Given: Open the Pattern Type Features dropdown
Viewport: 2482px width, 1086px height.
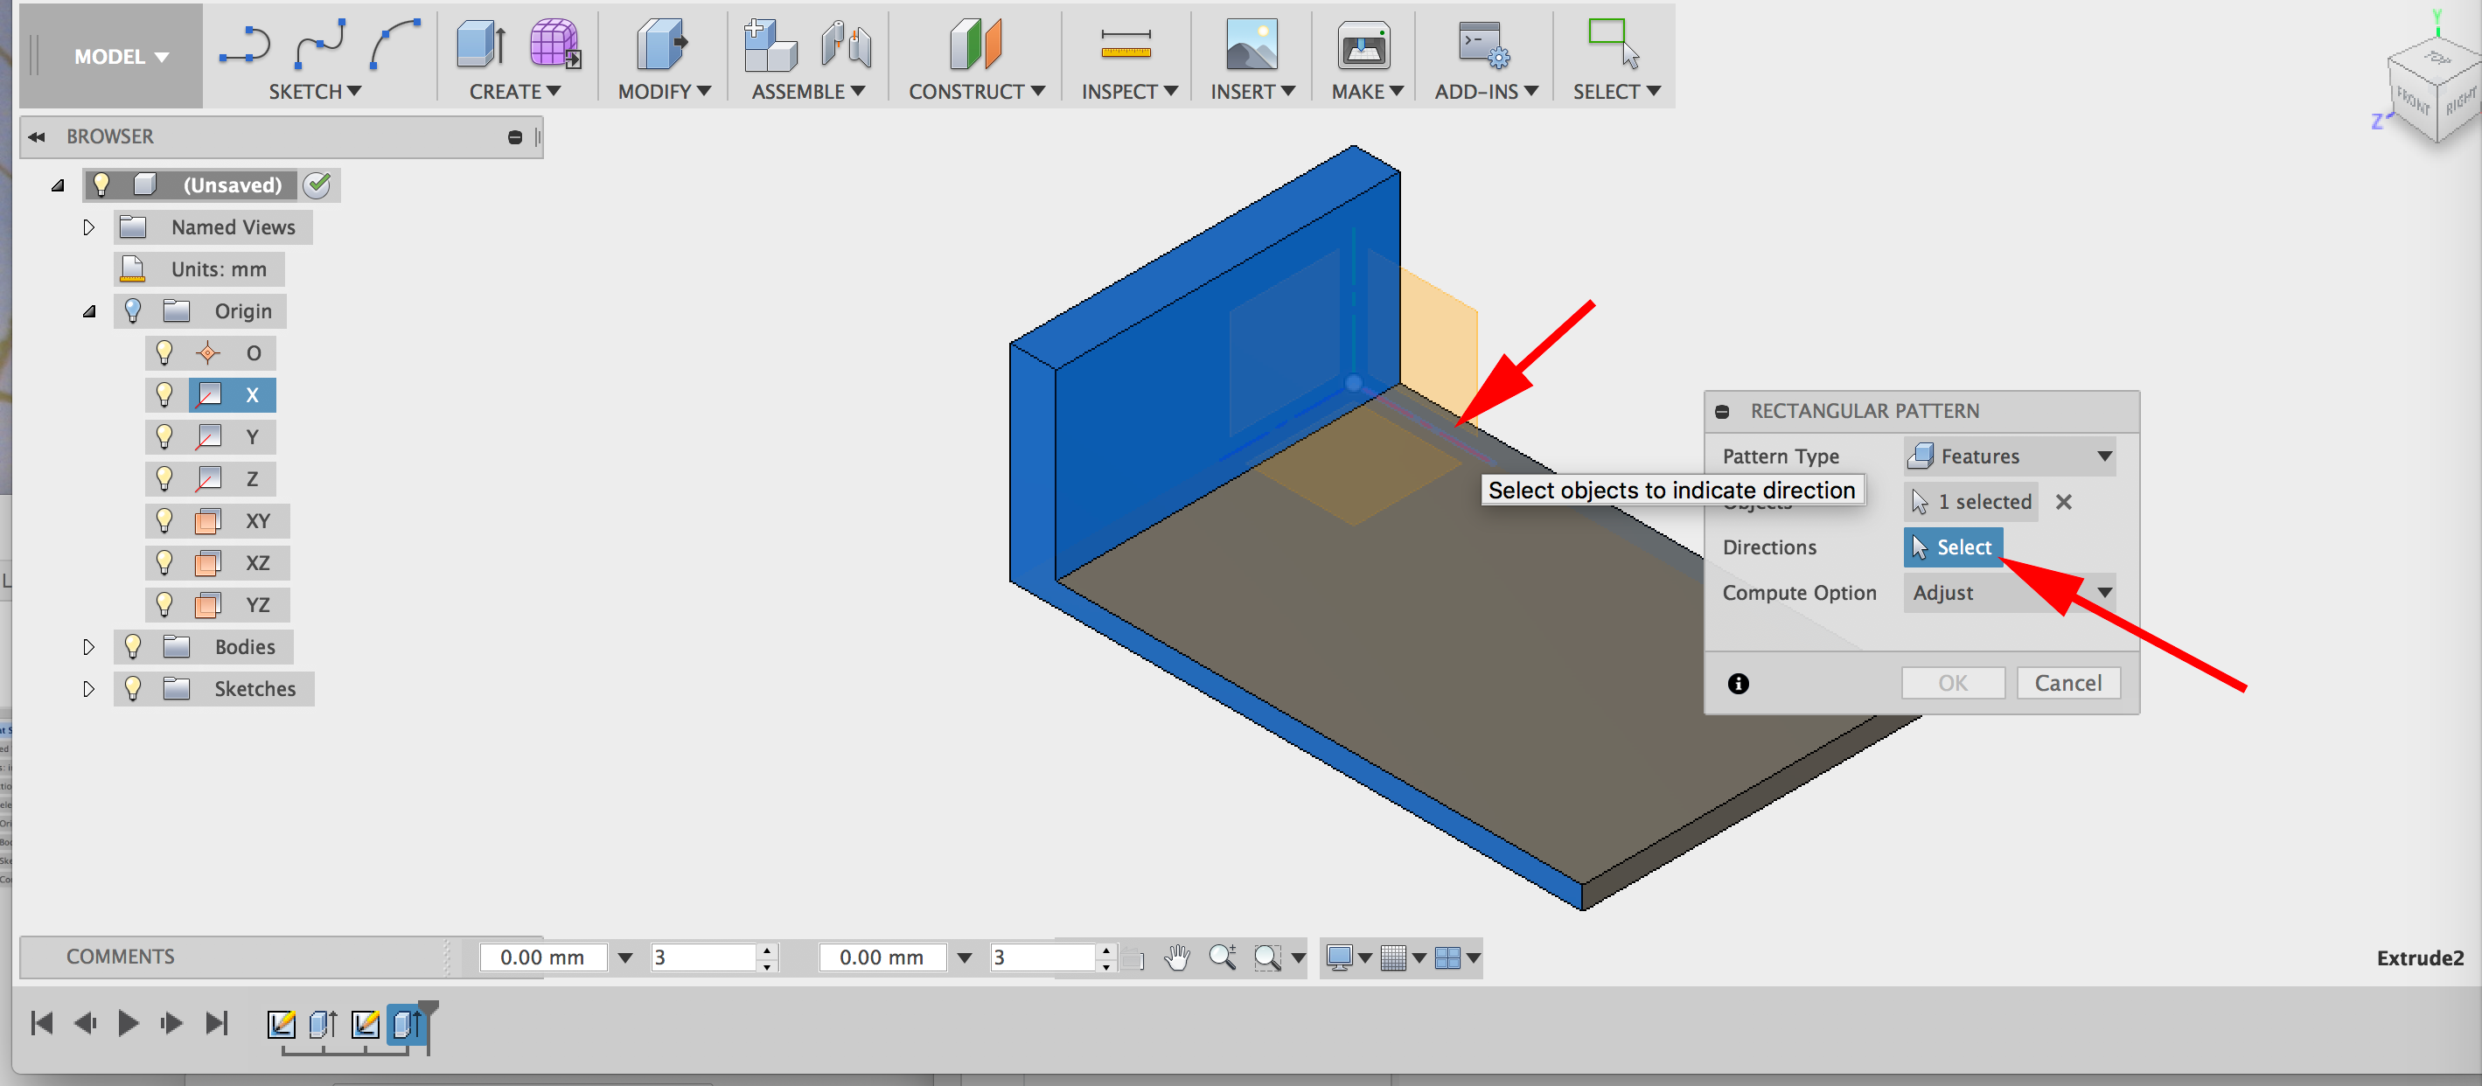Looking at the screenshot, I should [2010, 456].
